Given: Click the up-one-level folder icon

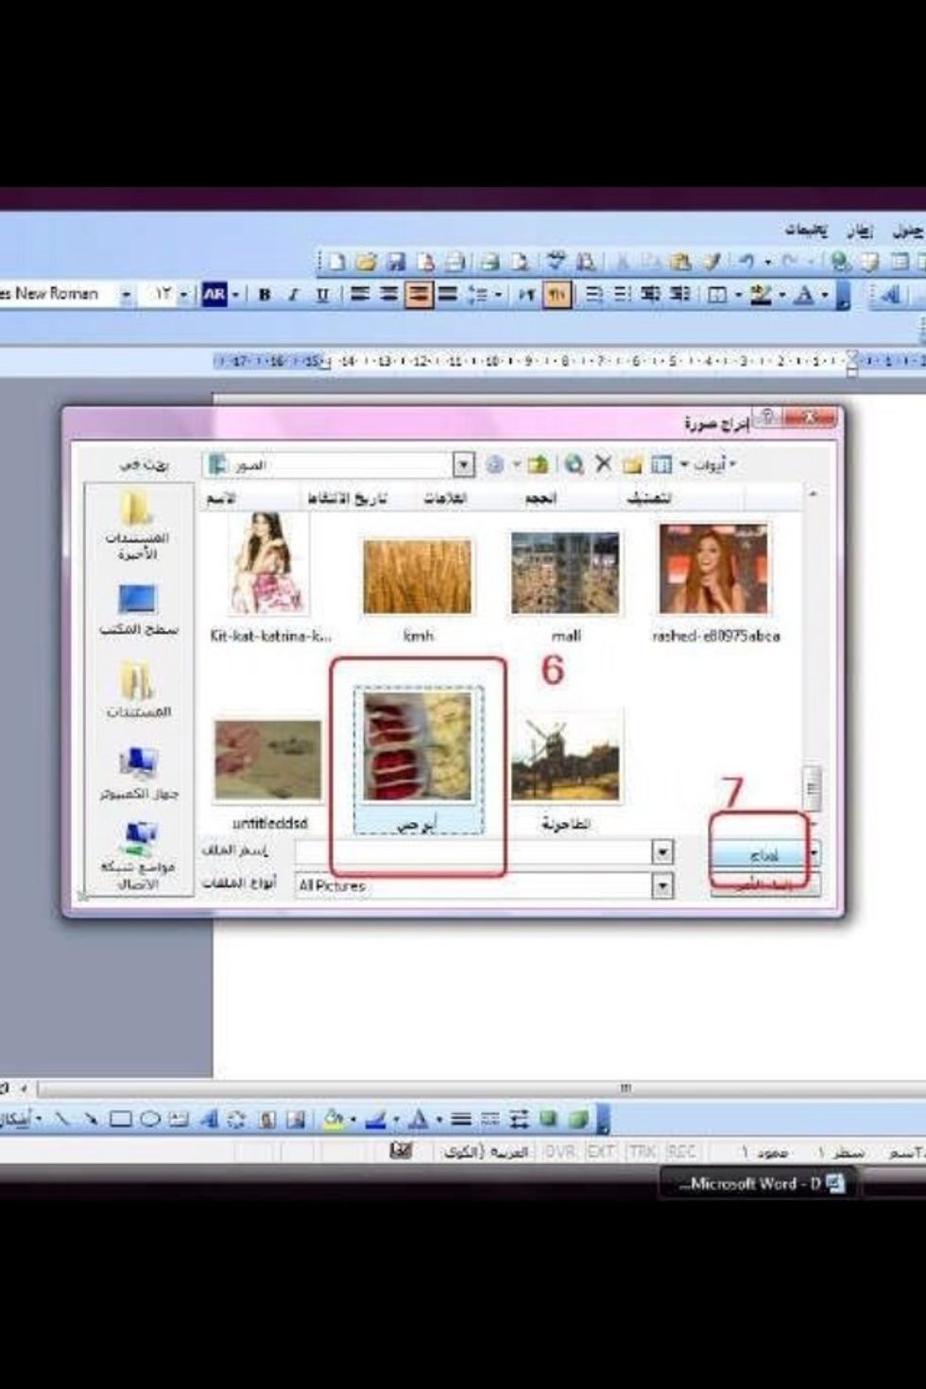Looking at the screenshot, I should 538,464.
